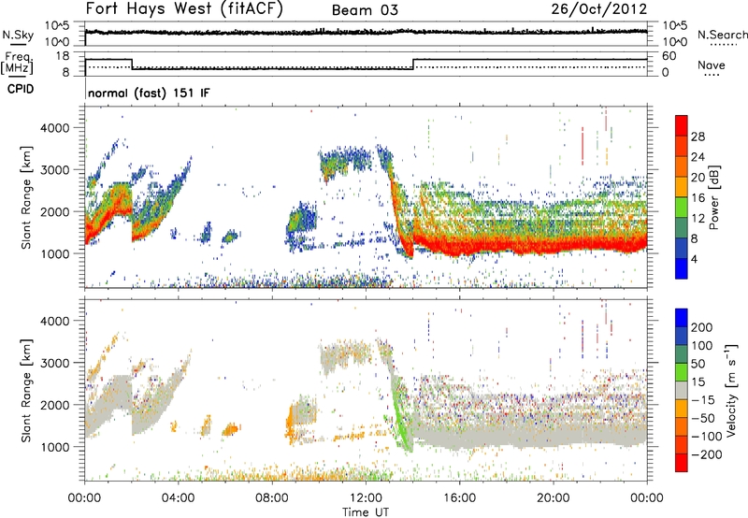The image size is (748, 518).
Task: Click the power panel 'Slant Range [km]' label
Action: coord(26,197)
